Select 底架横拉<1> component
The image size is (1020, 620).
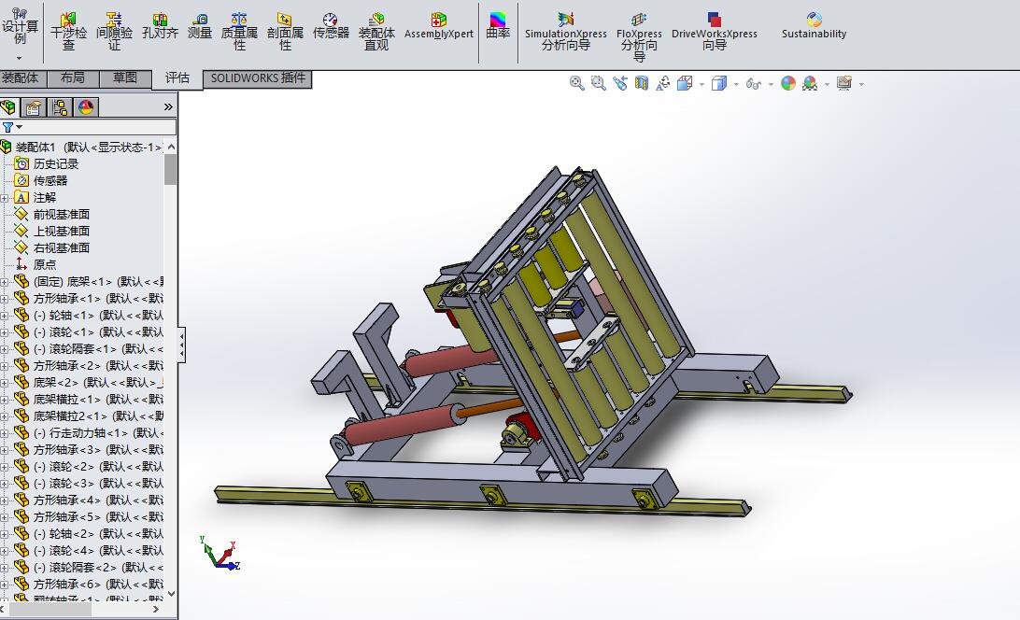pos(89,400)
